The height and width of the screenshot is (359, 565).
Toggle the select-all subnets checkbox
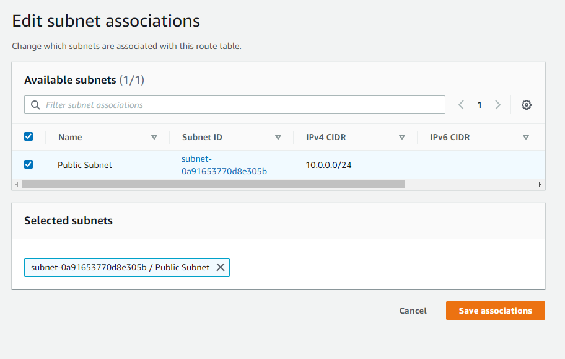click(28, 136)
